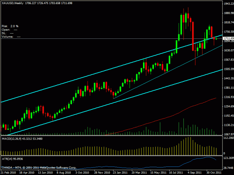Click the 10 Jul 2011 date label
The width and height of the screenshot is (234, 175).
click(x=176, y=173)
